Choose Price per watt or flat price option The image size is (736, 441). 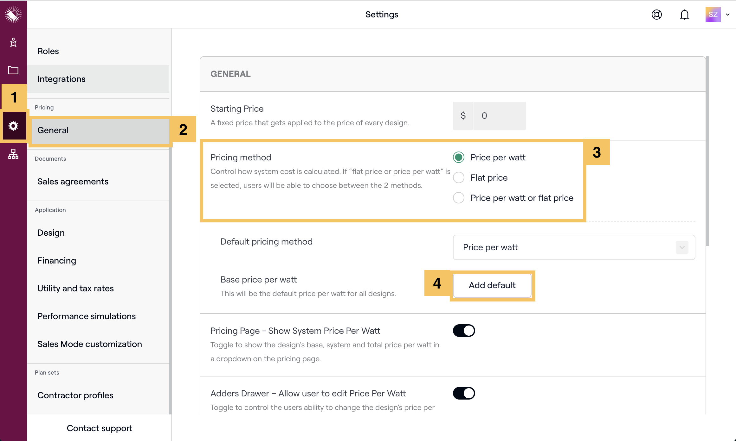tap(458, 198)
